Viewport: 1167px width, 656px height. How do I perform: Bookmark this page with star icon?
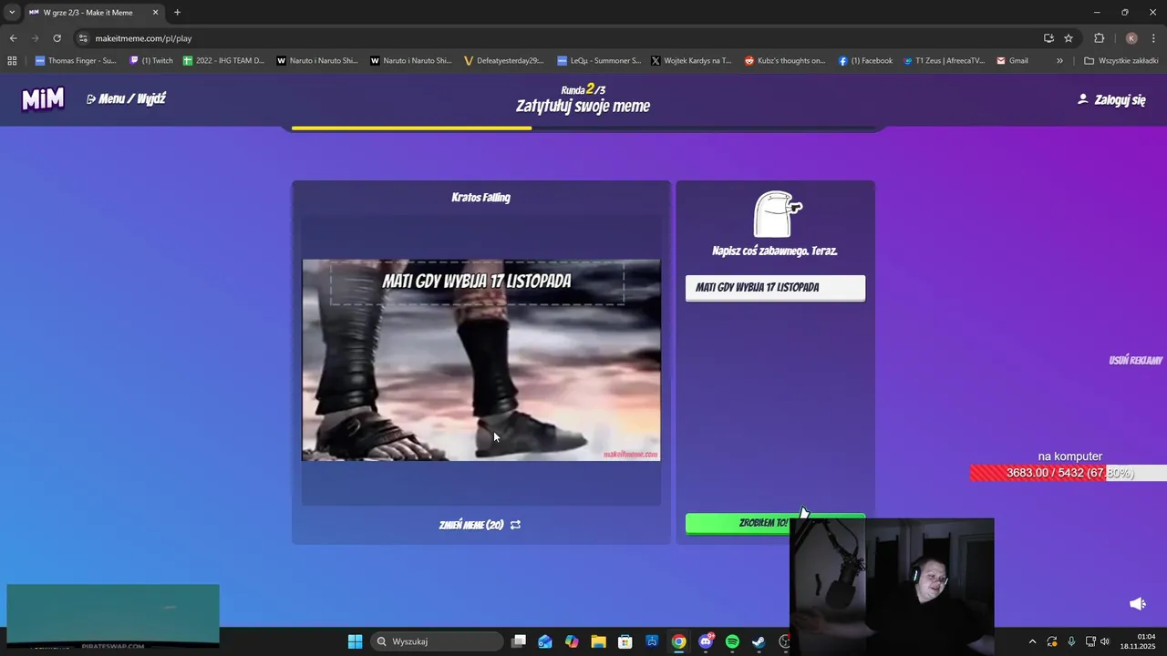coord(1069,38)
